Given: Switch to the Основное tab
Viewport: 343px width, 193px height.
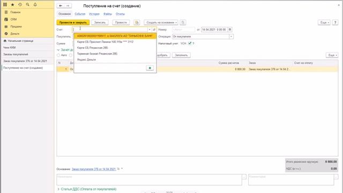Looking at the screenshot, I should (64, 14).
